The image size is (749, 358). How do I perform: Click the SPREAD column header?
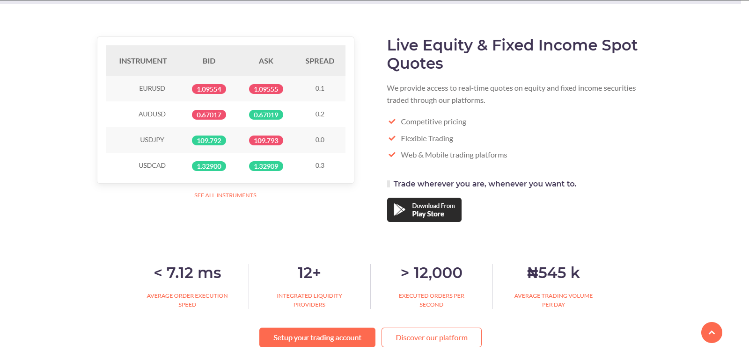[x=320, y=61]
